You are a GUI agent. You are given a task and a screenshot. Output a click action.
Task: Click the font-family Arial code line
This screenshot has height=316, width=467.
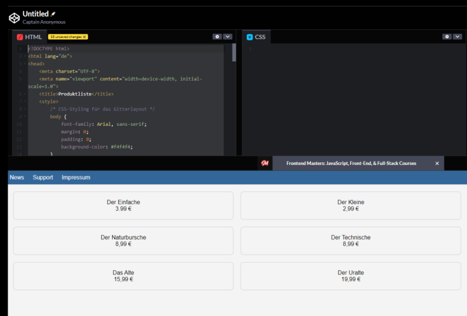point(104,124)
